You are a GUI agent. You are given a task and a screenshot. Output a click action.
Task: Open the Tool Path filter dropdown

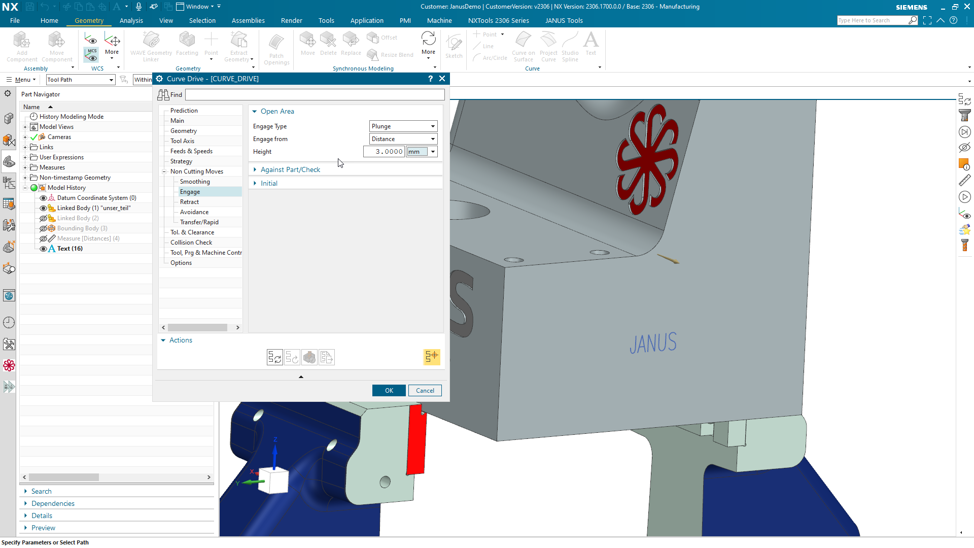(x=81, y=80)
